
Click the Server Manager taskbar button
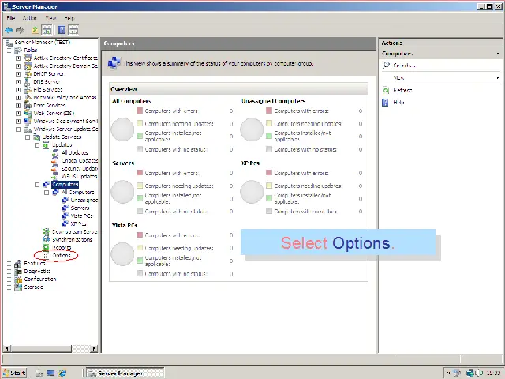125,373
